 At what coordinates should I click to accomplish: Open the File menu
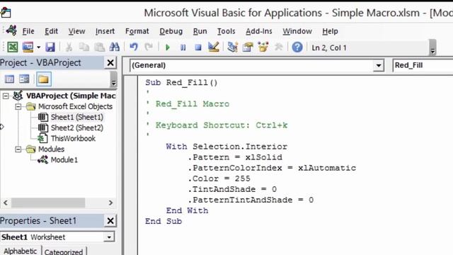[28, 31]
